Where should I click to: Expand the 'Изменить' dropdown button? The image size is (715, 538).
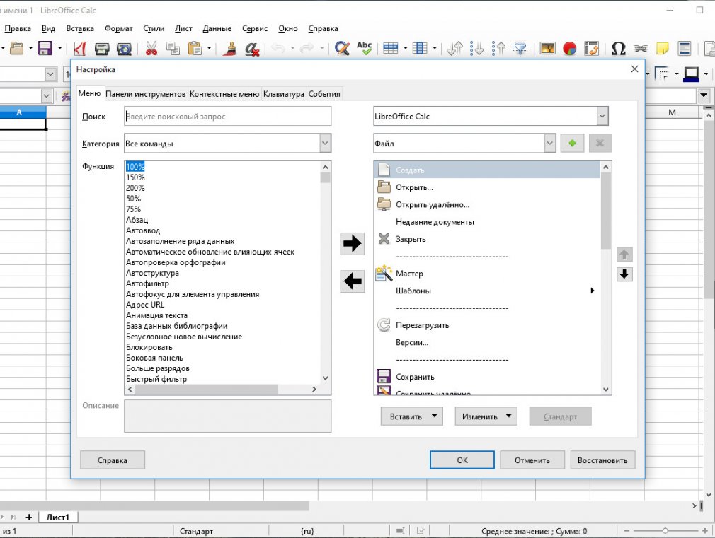coord(486,416)
